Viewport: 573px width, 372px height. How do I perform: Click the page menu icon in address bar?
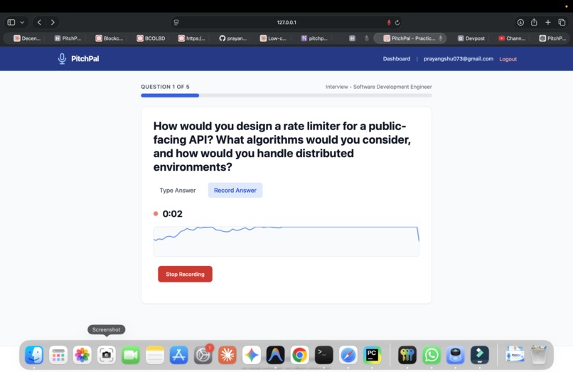pos(176,22)
